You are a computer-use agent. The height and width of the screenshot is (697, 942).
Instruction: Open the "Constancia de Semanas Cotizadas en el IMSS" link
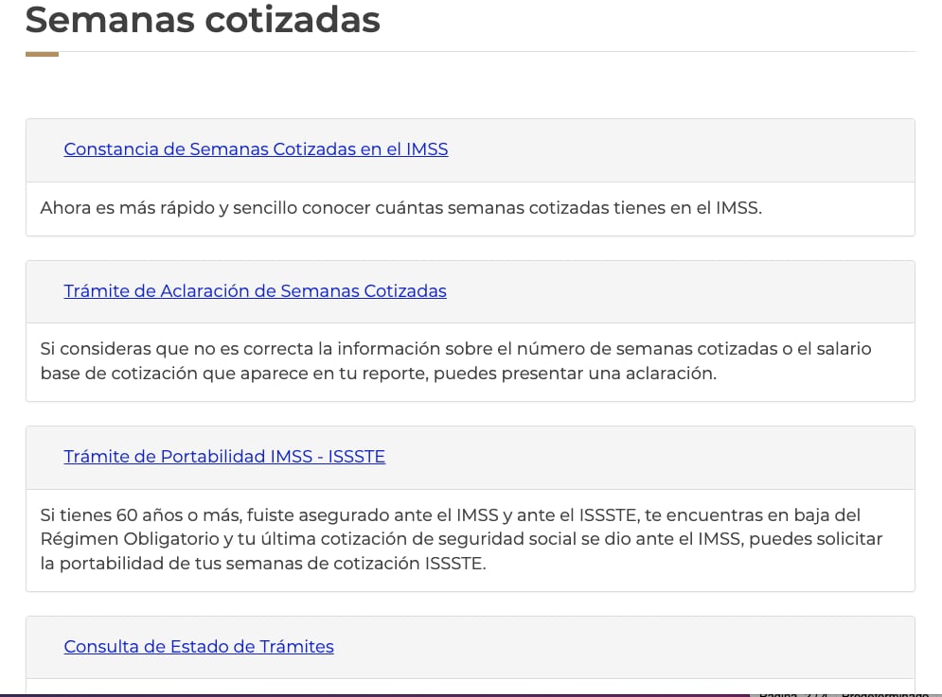256,149
